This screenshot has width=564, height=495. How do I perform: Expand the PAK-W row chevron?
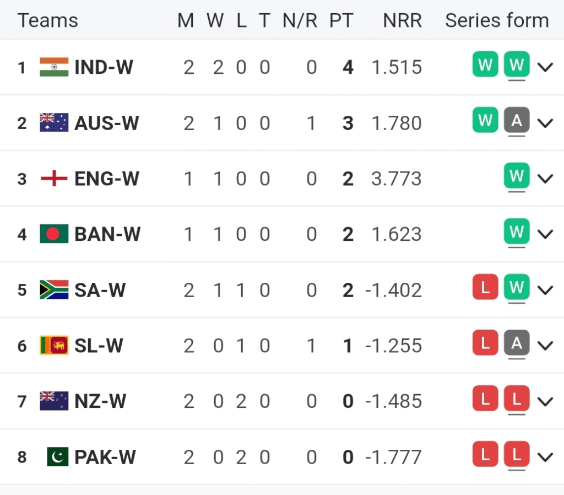point(545,457)
